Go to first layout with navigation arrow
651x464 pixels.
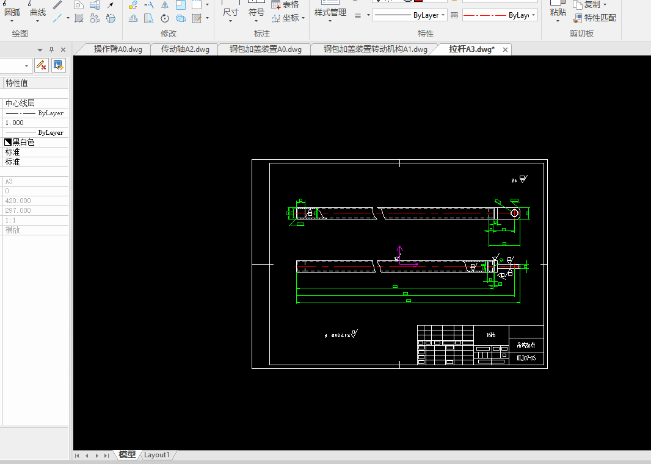point(77,455)
